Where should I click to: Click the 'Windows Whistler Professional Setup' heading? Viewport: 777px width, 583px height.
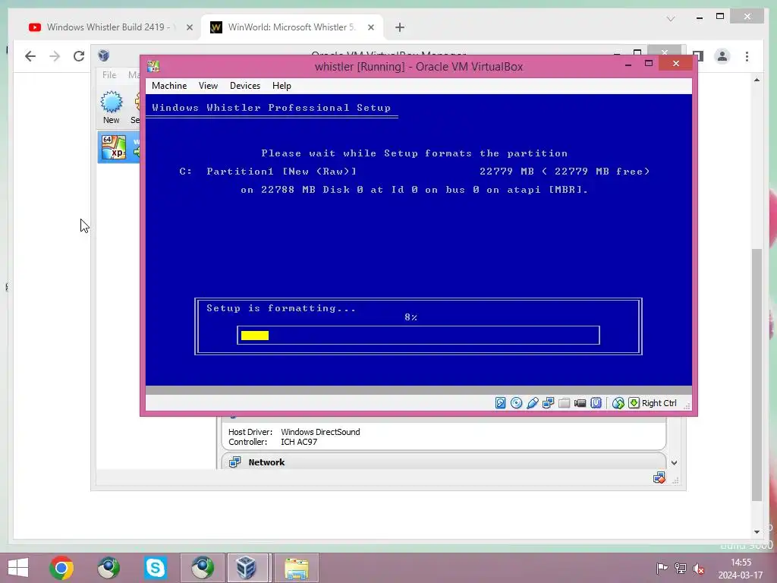pyautogui.click(x=271, y=108)
